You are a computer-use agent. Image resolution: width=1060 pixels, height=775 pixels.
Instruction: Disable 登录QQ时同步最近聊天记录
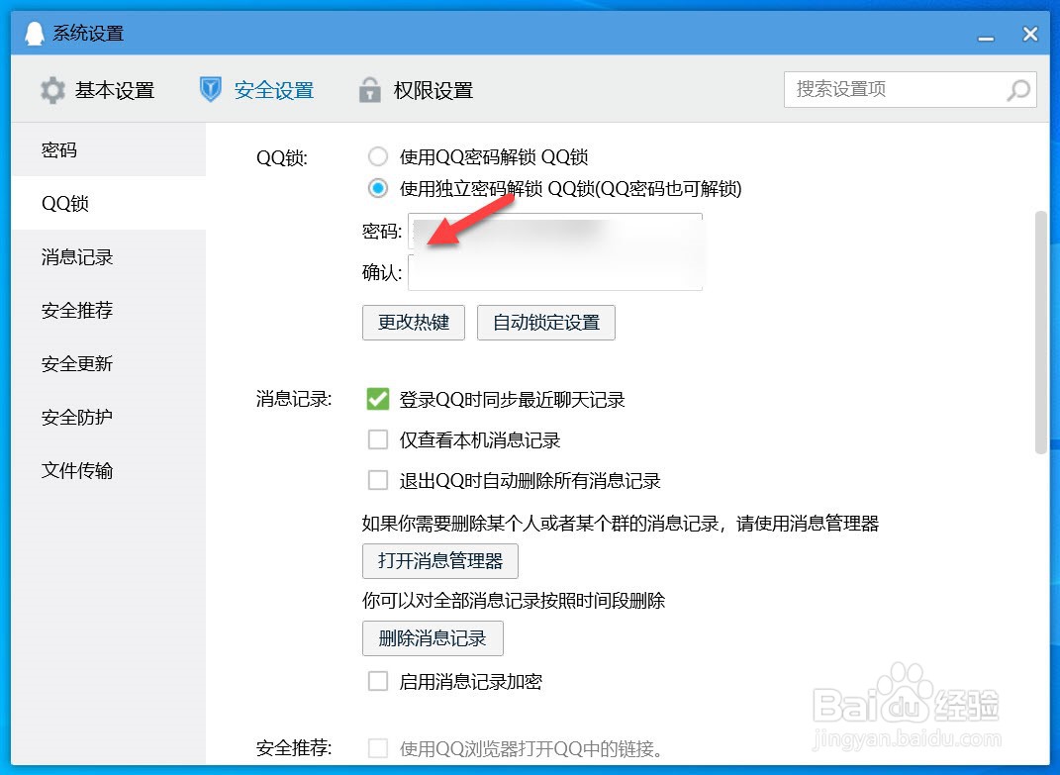pyautogui.click(x=377, y=399)
